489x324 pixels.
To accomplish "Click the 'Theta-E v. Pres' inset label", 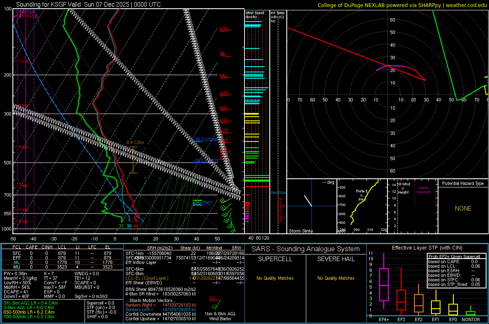I will pos(361,195).
